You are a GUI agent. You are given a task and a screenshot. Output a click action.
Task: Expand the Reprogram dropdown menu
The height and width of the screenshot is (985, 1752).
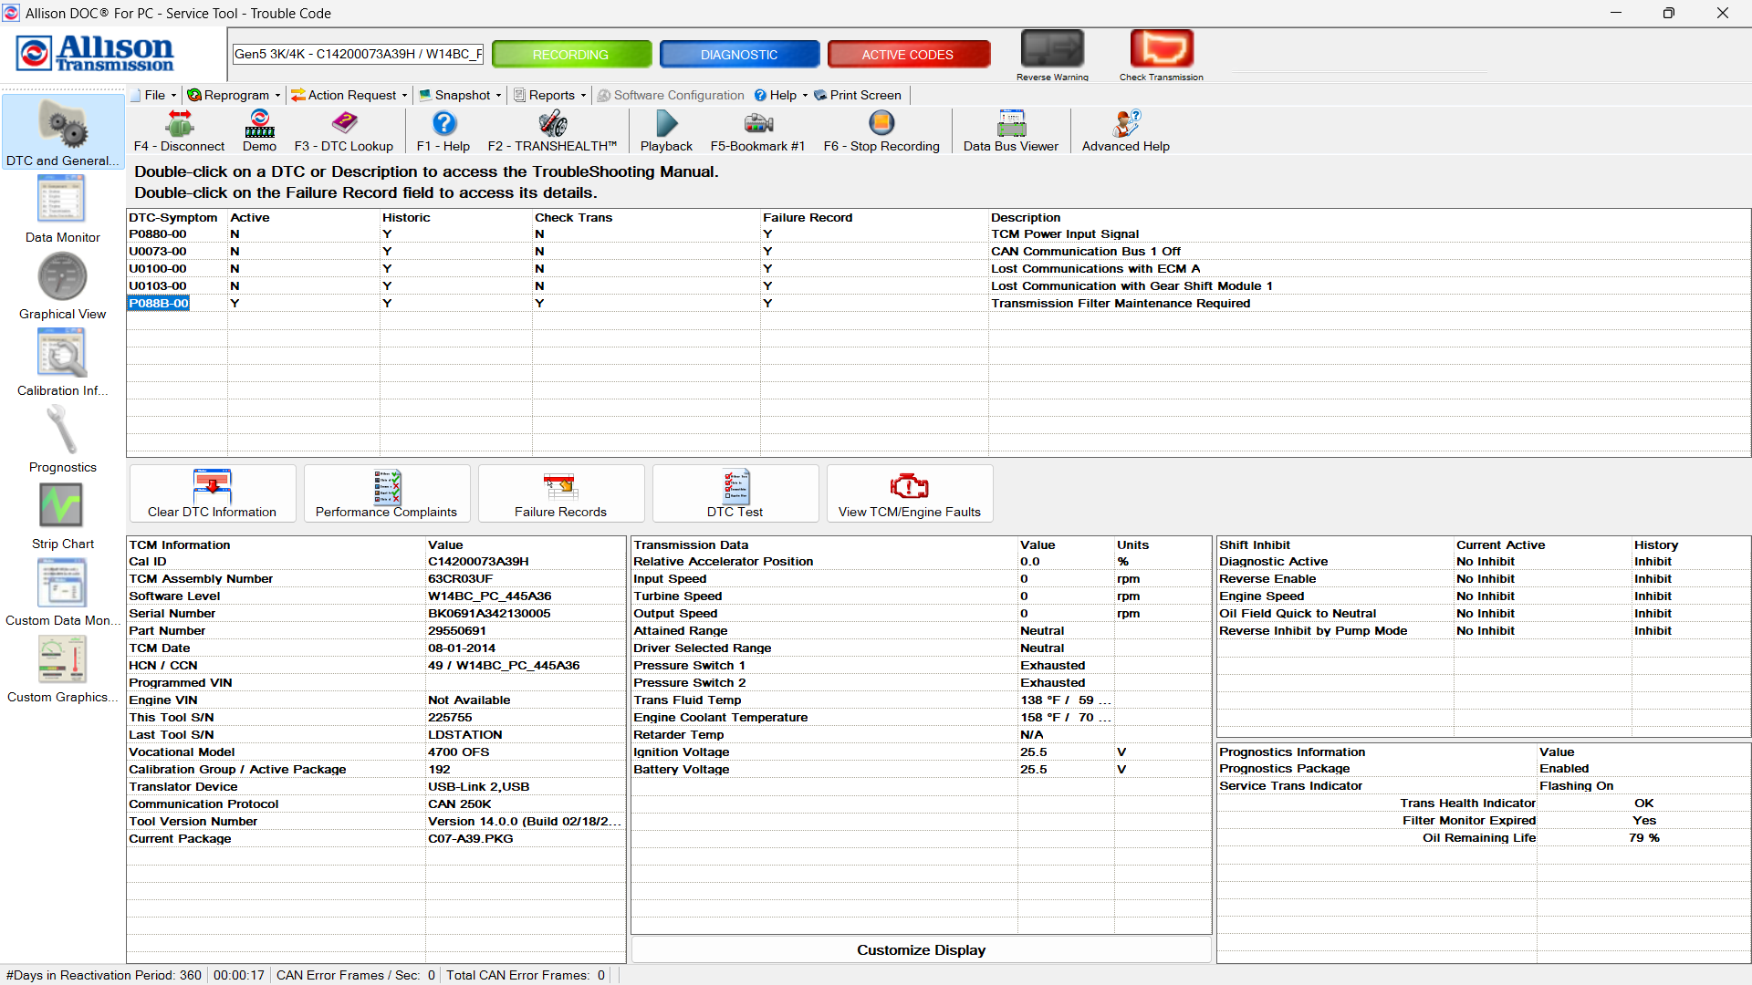click(x=235, y=95)
